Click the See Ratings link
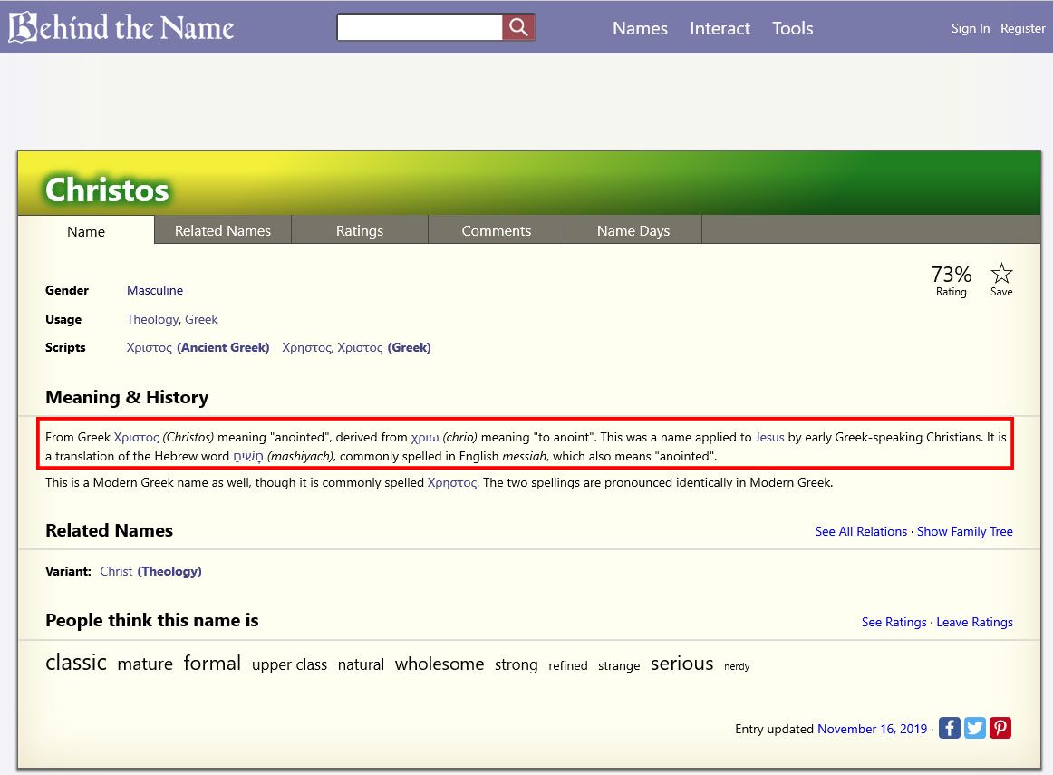Image resolution: width=1053 pixels, height=775 pixels. click(x=894, y=622)
